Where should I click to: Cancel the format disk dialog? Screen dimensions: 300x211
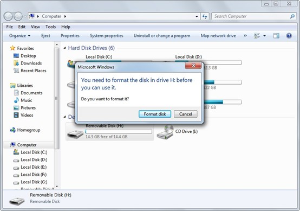coord(185,114)
